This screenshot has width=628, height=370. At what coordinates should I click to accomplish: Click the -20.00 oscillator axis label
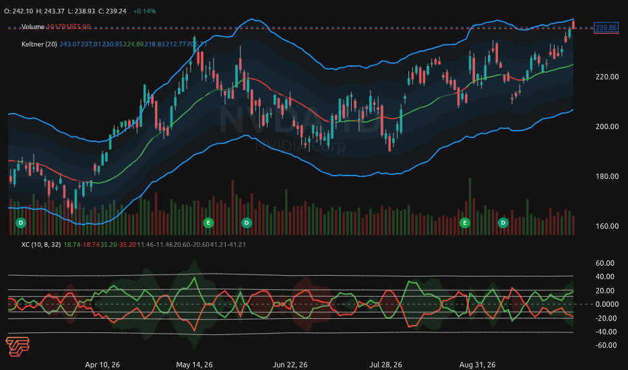(x=605, y=318)
